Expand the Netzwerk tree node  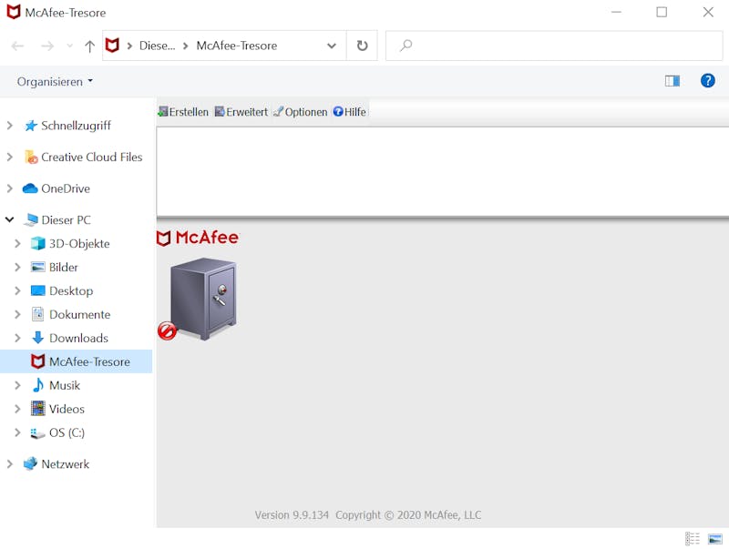(9, 464)
